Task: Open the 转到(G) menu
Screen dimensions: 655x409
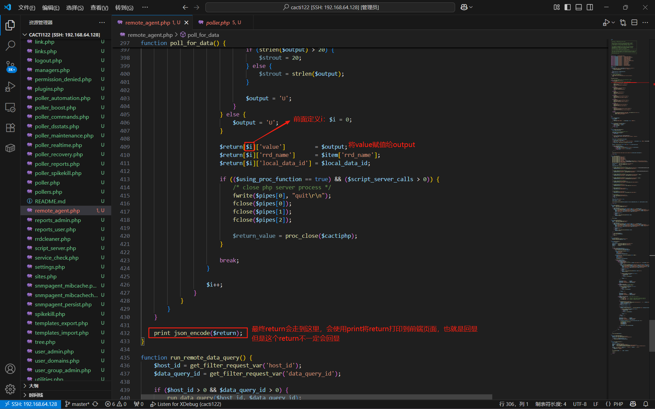Action: [x=124, y=8]
